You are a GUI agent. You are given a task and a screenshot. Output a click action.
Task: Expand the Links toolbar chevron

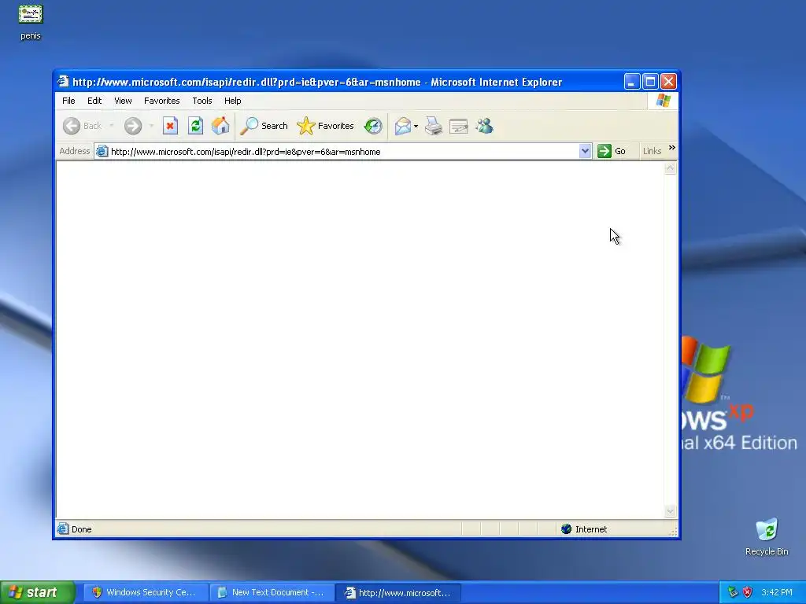[672, 148]
